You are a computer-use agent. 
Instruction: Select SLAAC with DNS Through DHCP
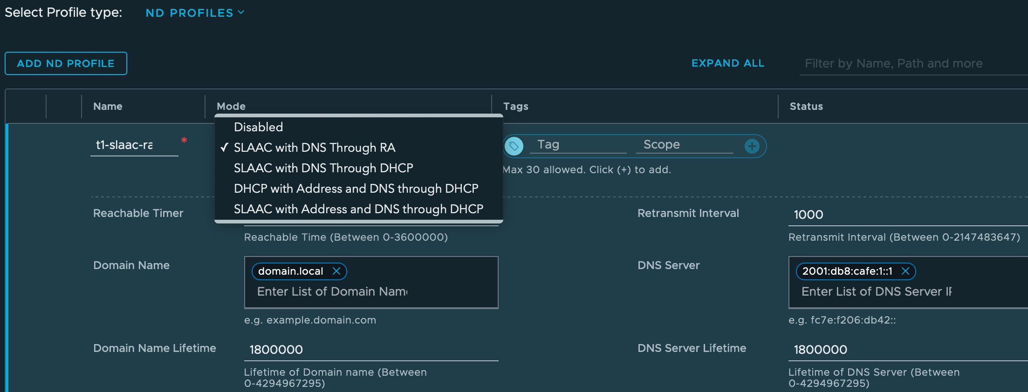tap(323, 168)
